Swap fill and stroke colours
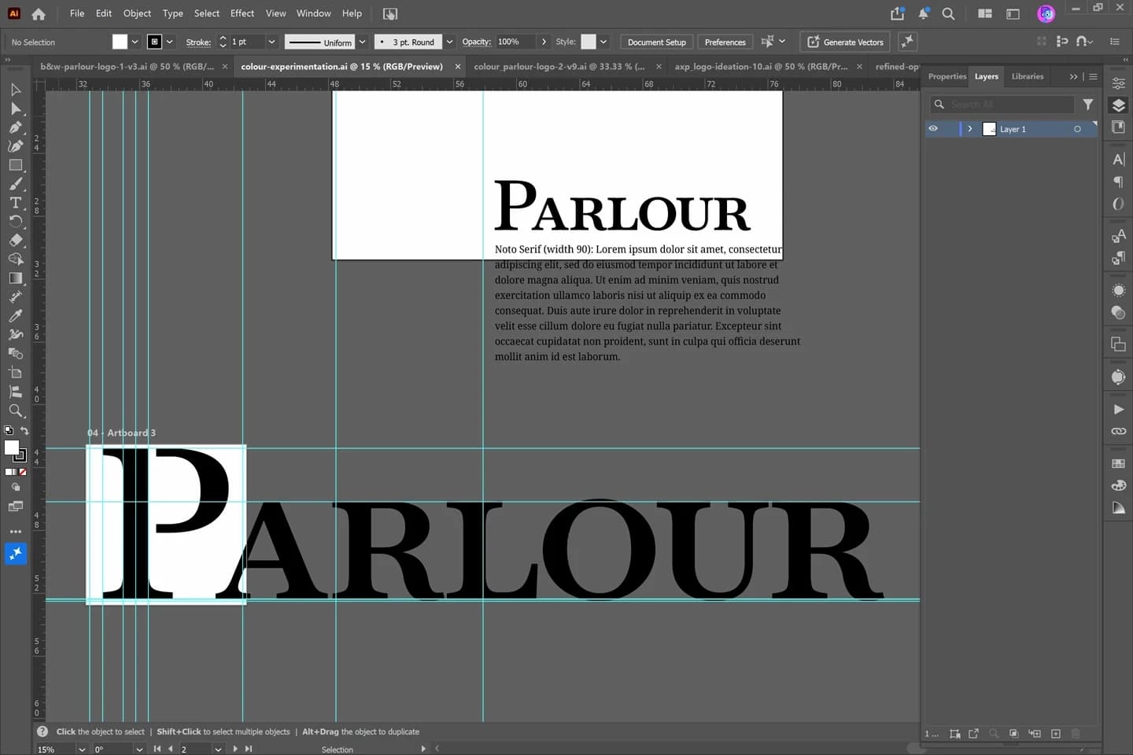The image size is (1133, 755). [24, 430]
